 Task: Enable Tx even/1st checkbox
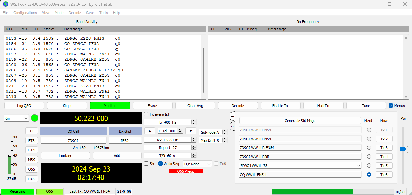click(x=146, y=114)
